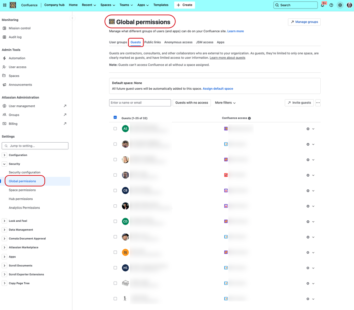Expand the Data Management section
This screenshot has height=310, width=354.
coord(4,229)
